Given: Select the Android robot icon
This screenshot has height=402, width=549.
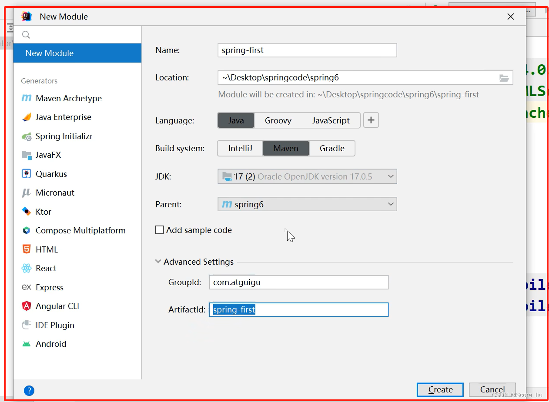Looking at the screenshot, I should pyautogui.click(x=27, y=344).
